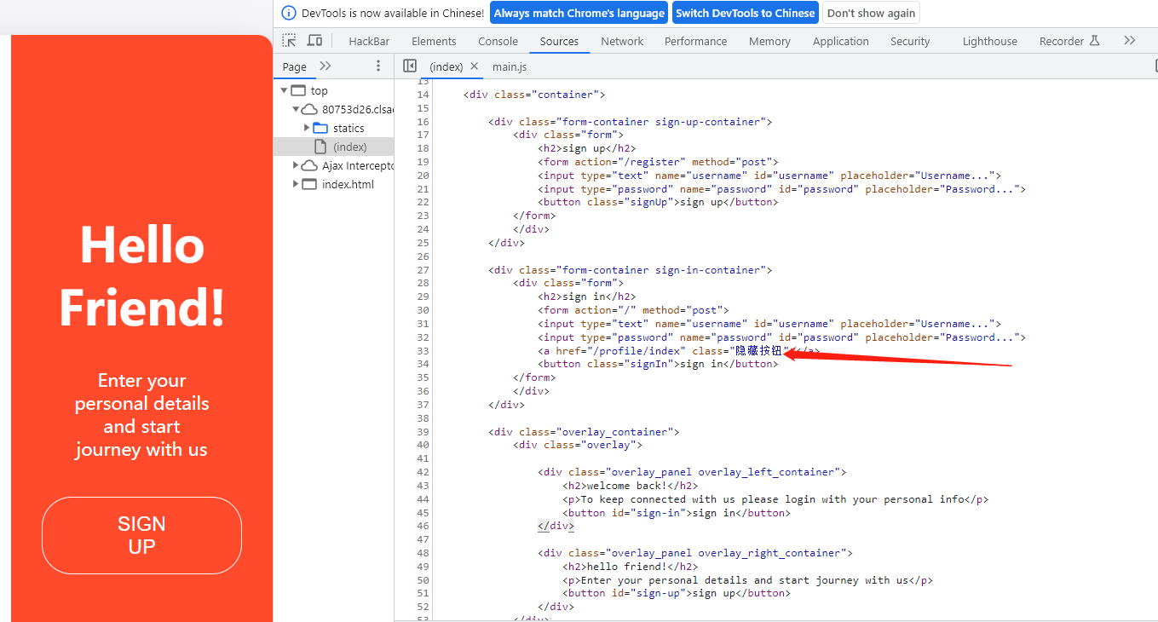
Task: Toggle the navigator sidebar icon
Action: click(x=410, y=66)
